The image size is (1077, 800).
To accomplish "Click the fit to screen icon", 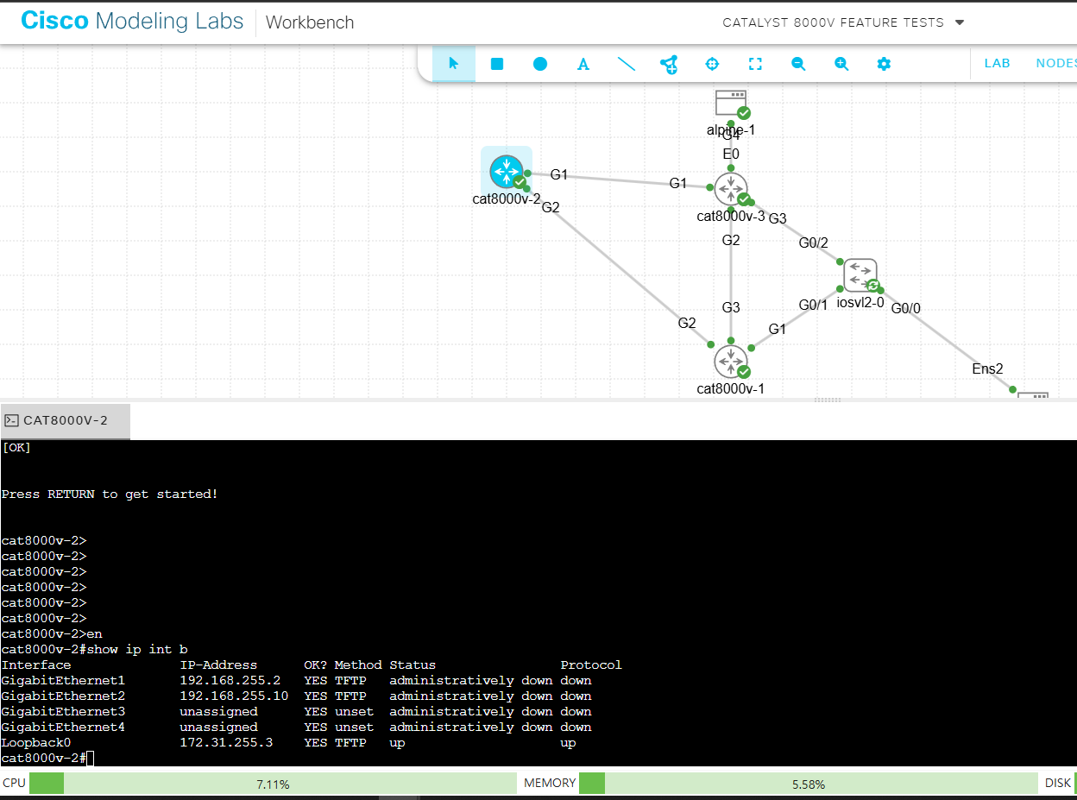I will pyautogui.click(x=755, y=64).
